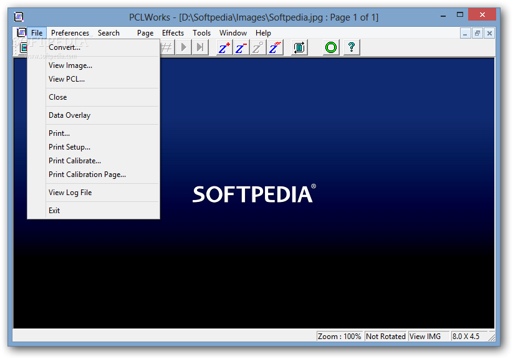
Task: Click the rotate page toolbar icon
Action: click(x=299, y=47)
